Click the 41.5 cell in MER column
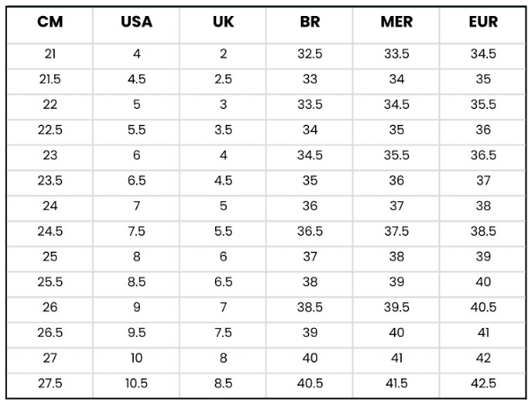 click(397, 384)
